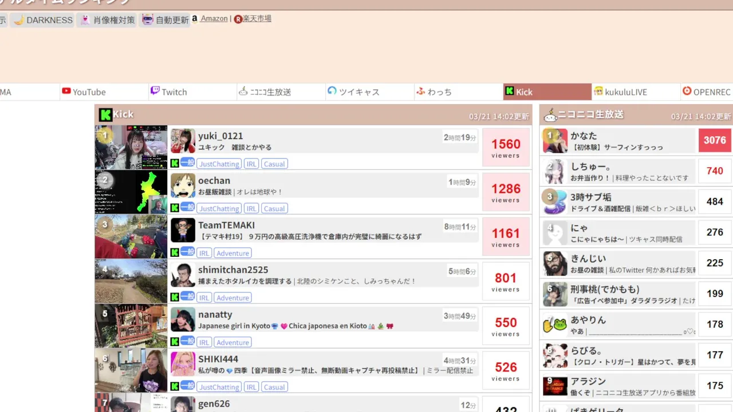This screenshot has height=412, width=733.
Task: Switch to the わっち tab
Action: pyautogui.click(x=459, y=92)
